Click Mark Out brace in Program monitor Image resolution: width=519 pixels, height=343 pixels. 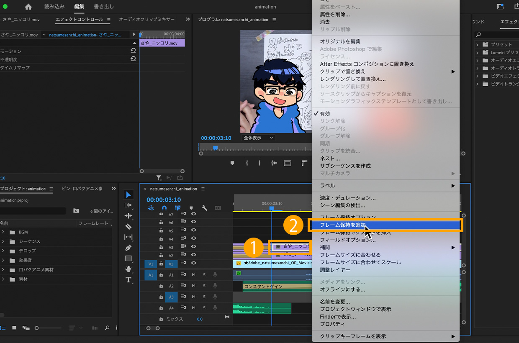[x=259, y=163]
